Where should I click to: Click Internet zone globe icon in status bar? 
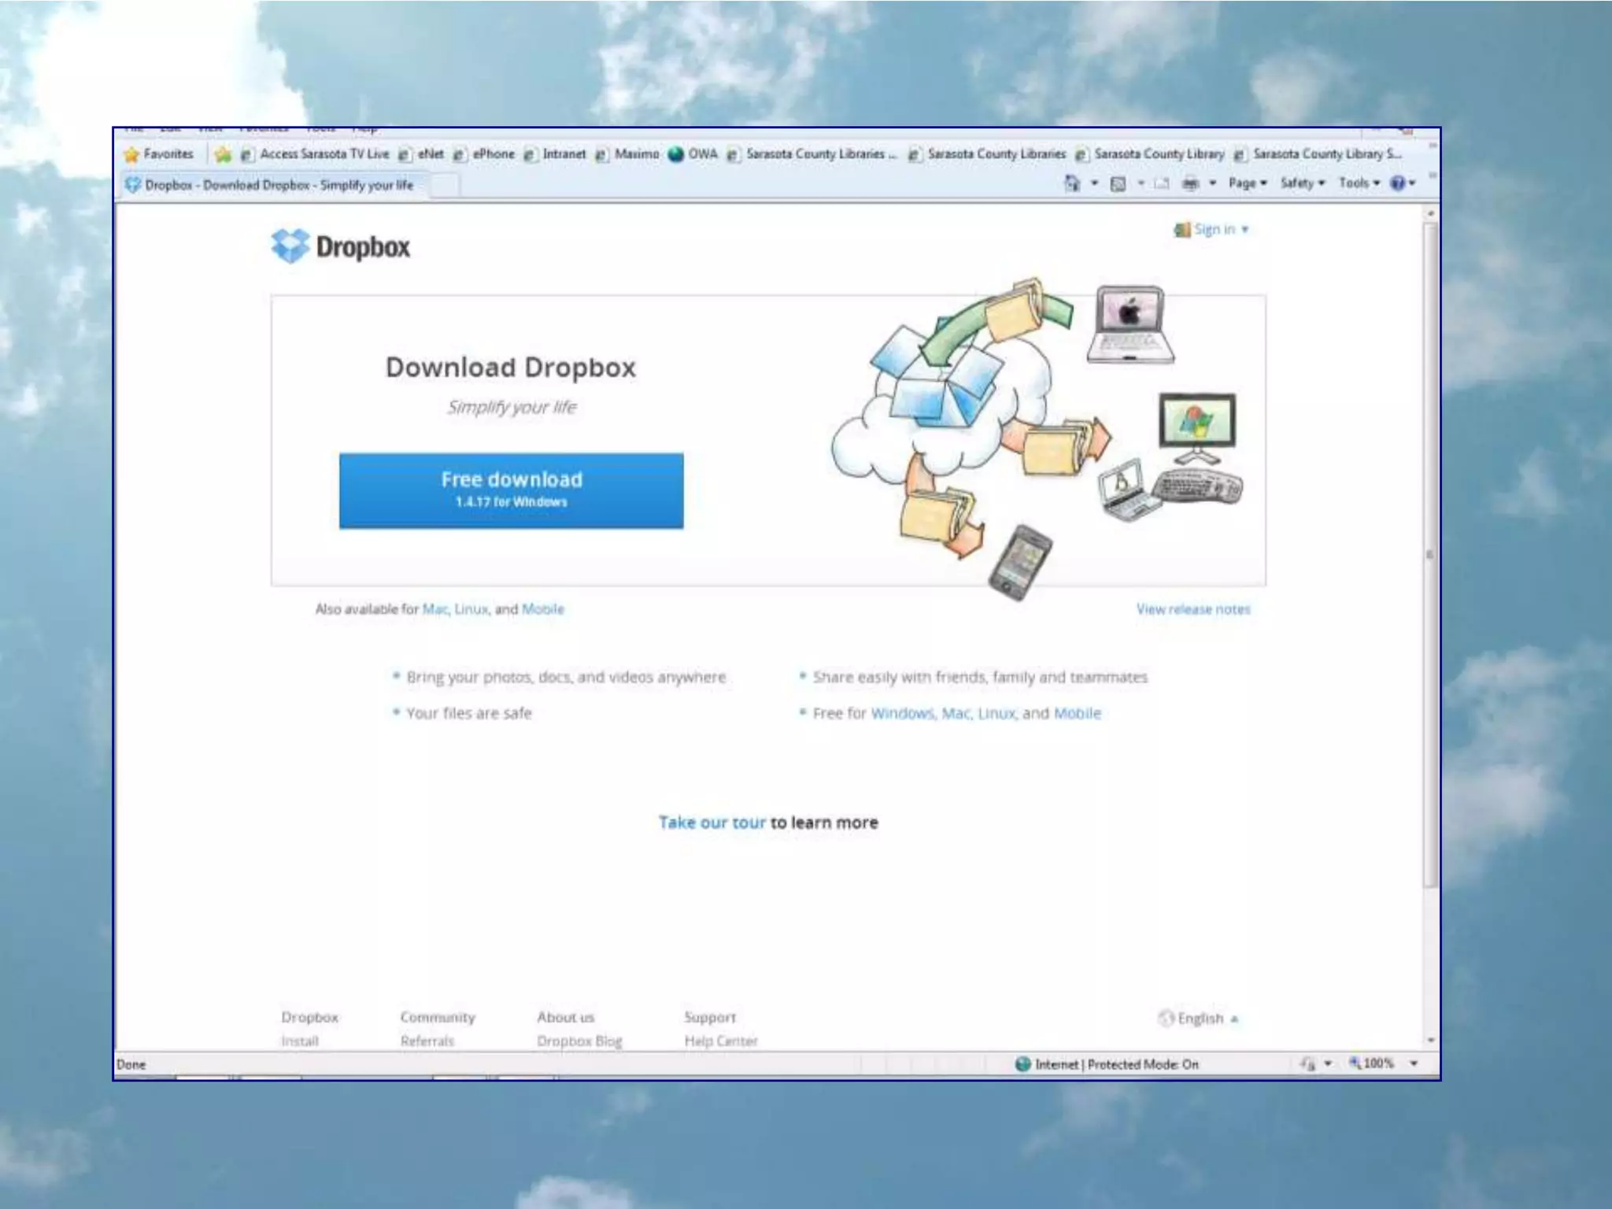coord(1022,1064)
